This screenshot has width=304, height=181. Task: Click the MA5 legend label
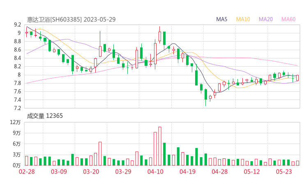coord(221,19)
